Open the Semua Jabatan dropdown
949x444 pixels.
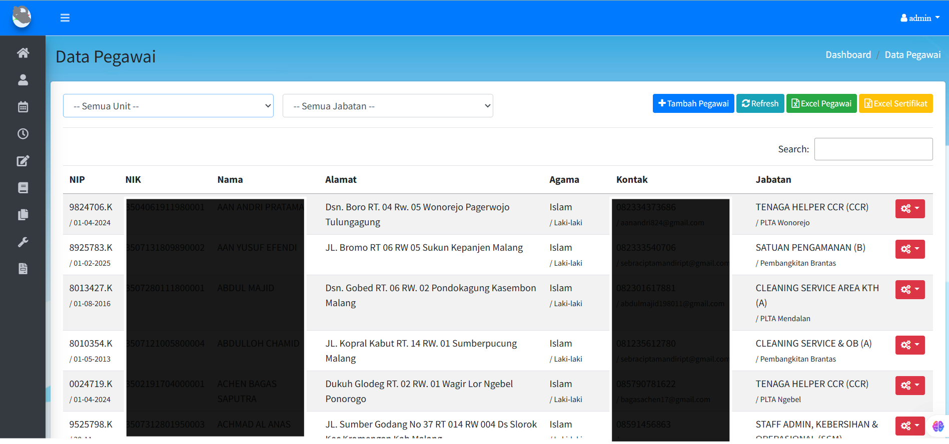pyautogui.click(x=388, y=106)
